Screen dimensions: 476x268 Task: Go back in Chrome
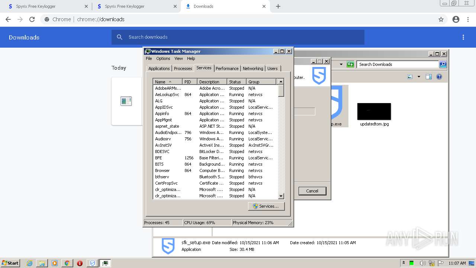[8, 19]
